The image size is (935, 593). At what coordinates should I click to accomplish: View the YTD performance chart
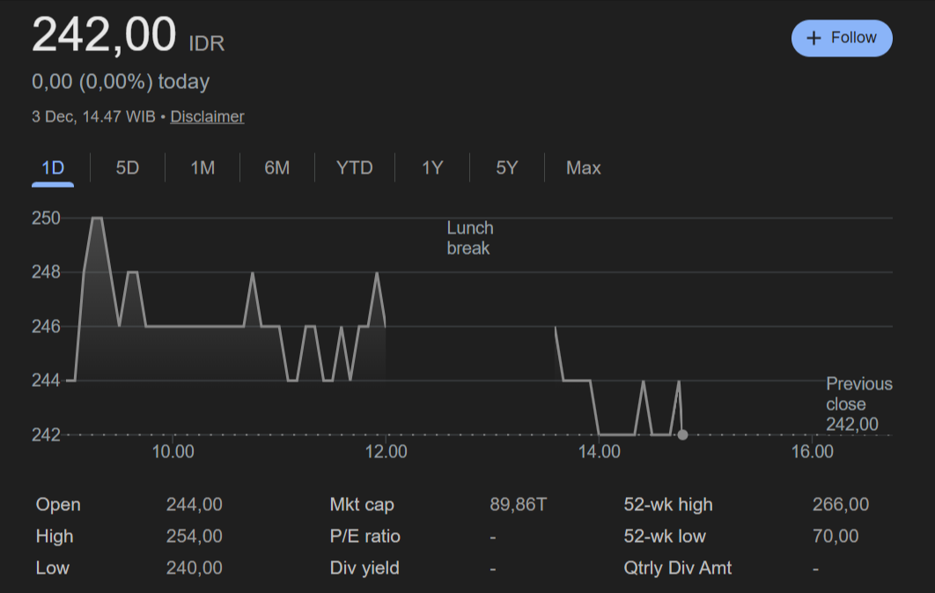[354, 167]
